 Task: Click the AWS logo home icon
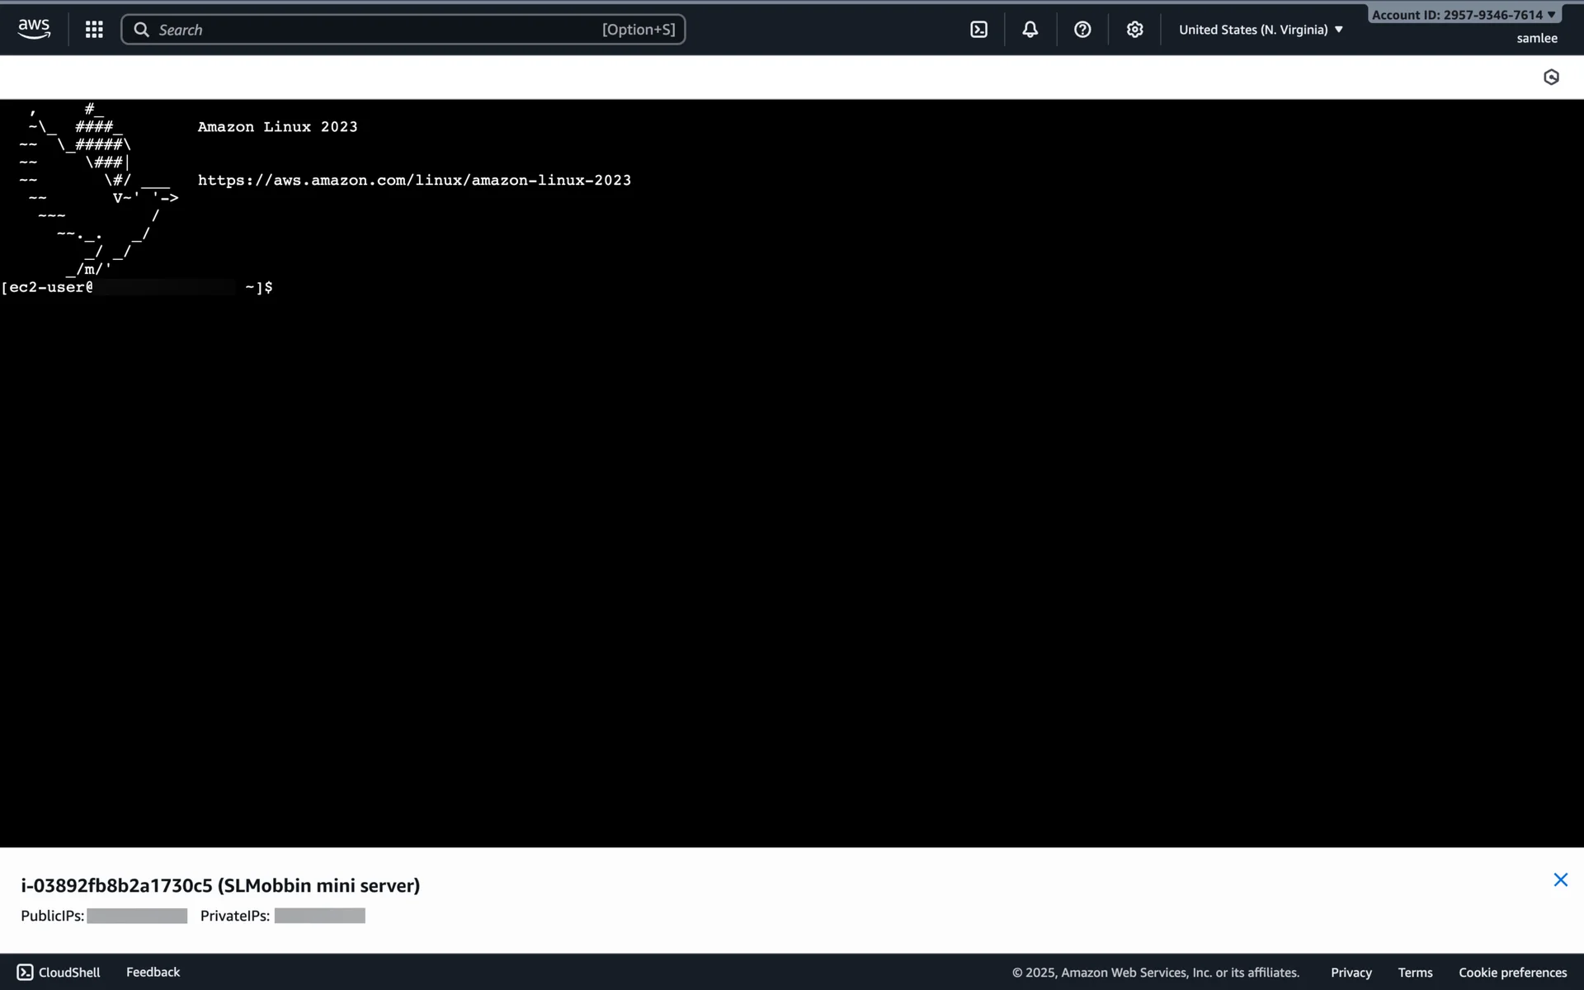(34, 29)
